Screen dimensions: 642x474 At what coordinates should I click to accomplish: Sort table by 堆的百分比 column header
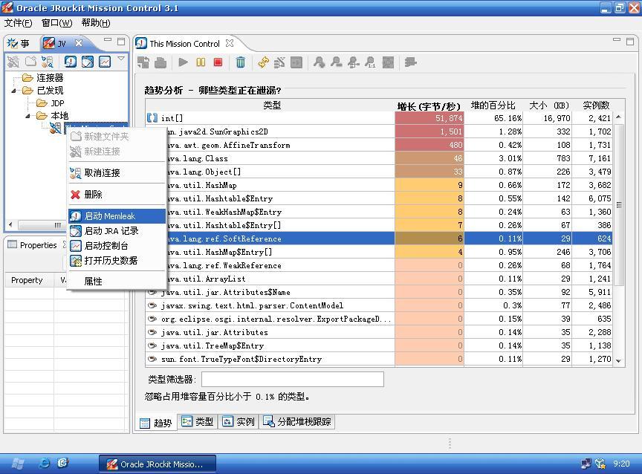click(x=493, y=105)
